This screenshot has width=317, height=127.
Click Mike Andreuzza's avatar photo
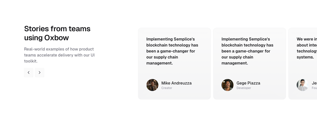(x=152, y=85)
